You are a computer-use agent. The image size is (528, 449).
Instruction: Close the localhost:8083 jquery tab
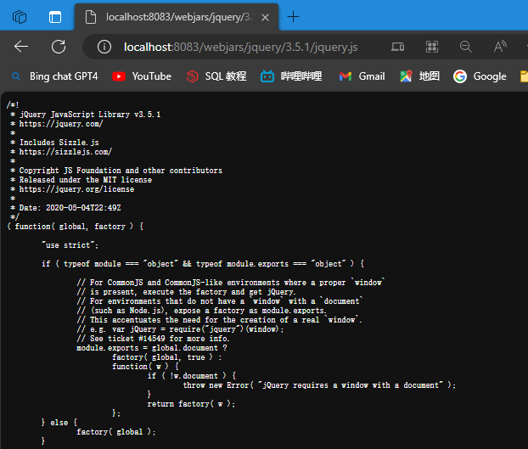(x=266, y=17)
